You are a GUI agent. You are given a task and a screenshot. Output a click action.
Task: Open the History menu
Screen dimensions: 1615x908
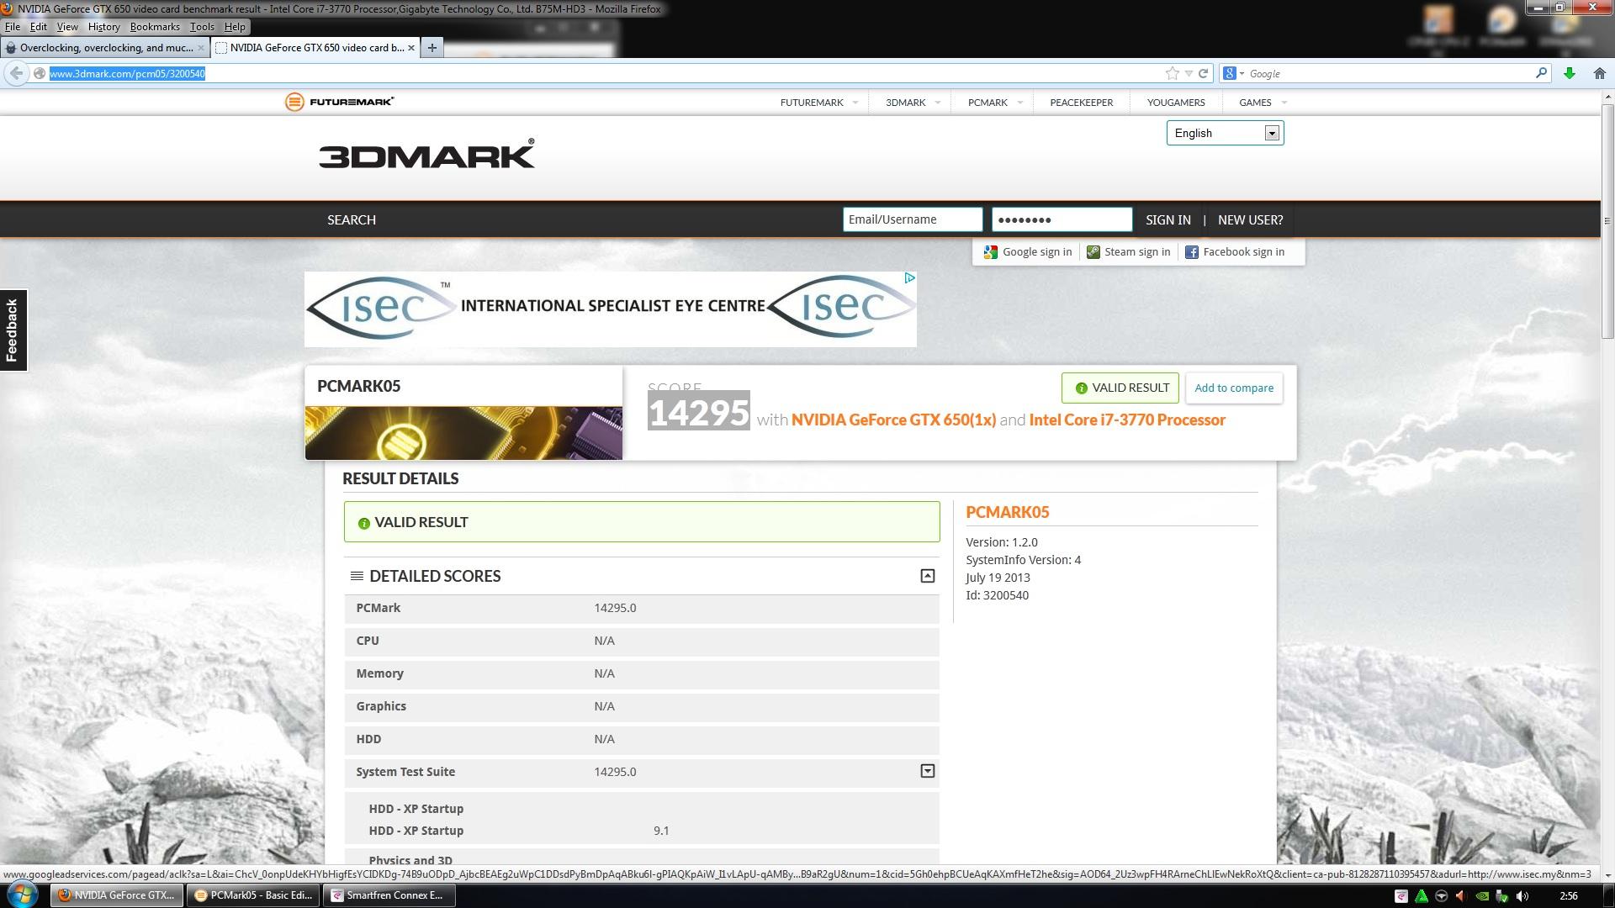coord(103,27)
